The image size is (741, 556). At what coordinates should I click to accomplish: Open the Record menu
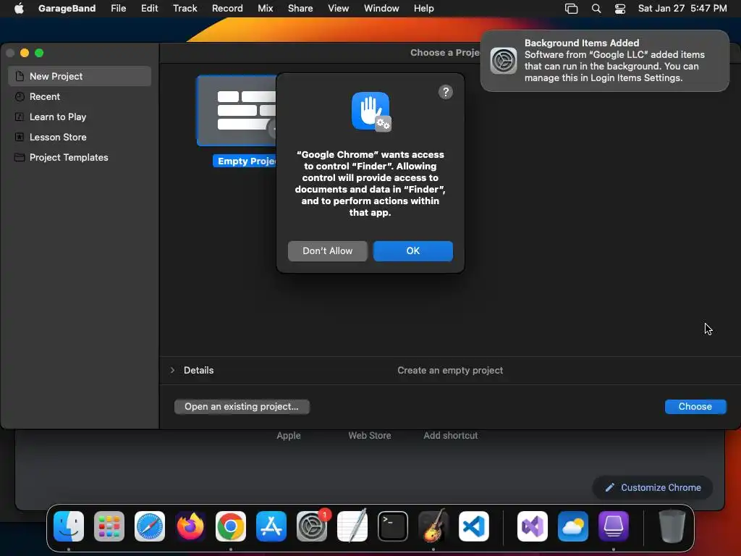point(227,9)
